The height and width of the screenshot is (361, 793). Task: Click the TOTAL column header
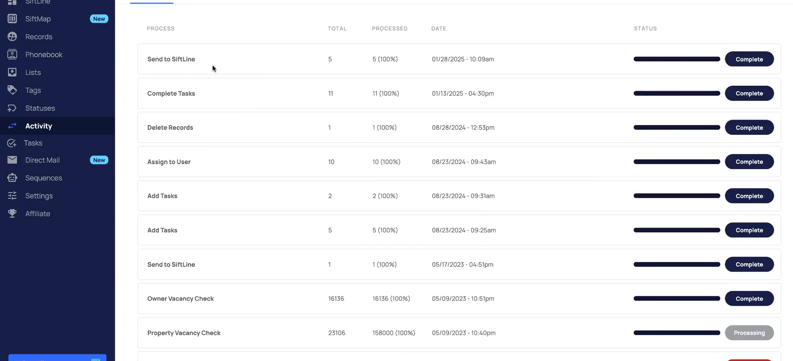pyautogui.click(x=337, y=28)
